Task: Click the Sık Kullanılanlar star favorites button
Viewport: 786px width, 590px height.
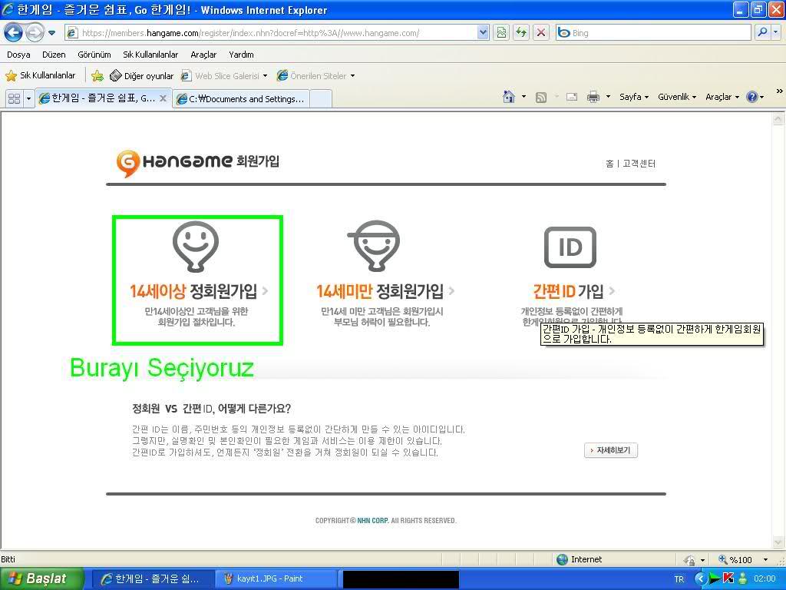Action: point(40,76)
